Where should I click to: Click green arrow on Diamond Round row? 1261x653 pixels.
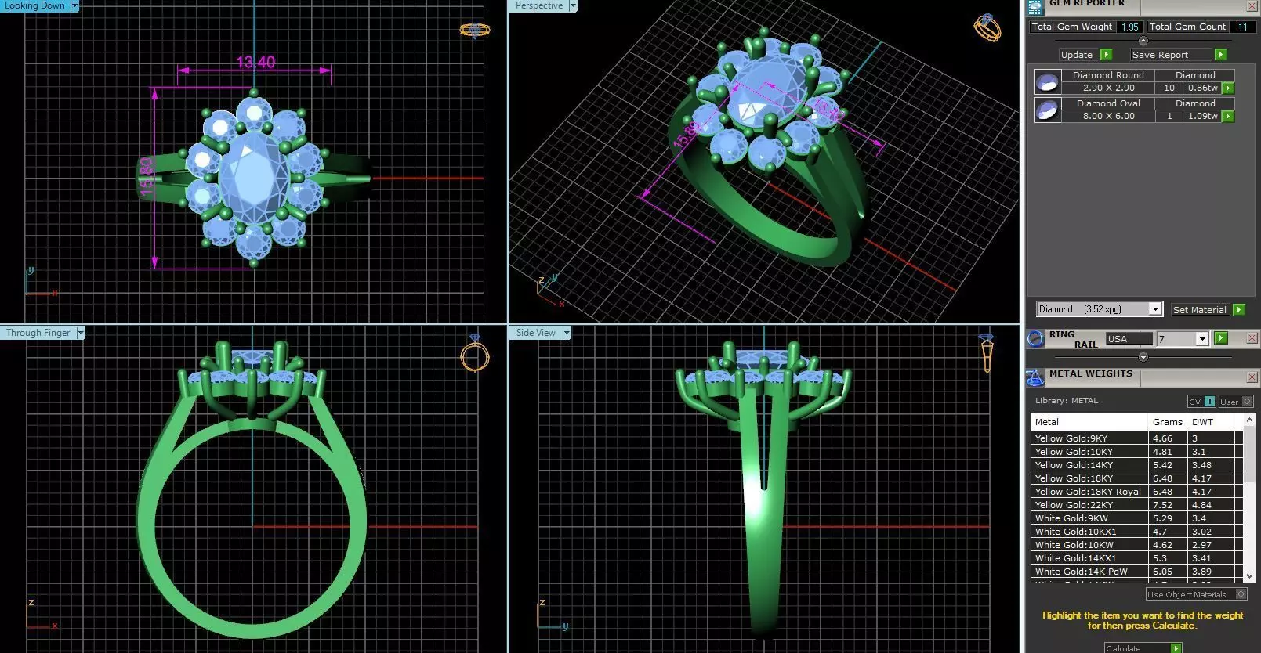coord(1228,88)
